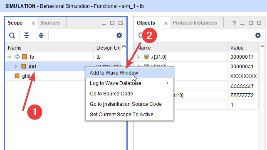Collapse the tb tree node
The image size is (267, 150).
pos(10,57)
